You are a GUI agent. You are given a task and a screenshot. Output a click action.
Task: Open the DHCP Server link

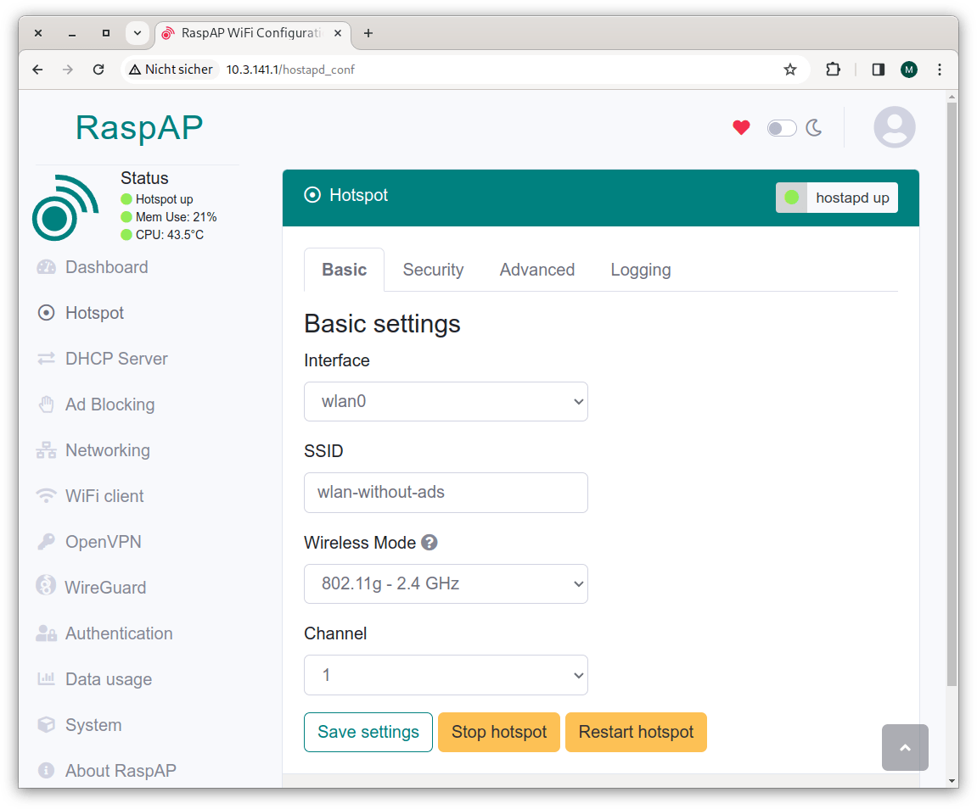point(116,359)
